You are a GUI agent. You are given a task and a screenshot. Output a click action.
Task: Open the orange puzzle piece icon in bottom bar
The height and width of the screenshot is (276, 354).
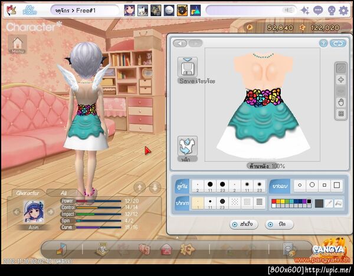[x=188, y=249]
